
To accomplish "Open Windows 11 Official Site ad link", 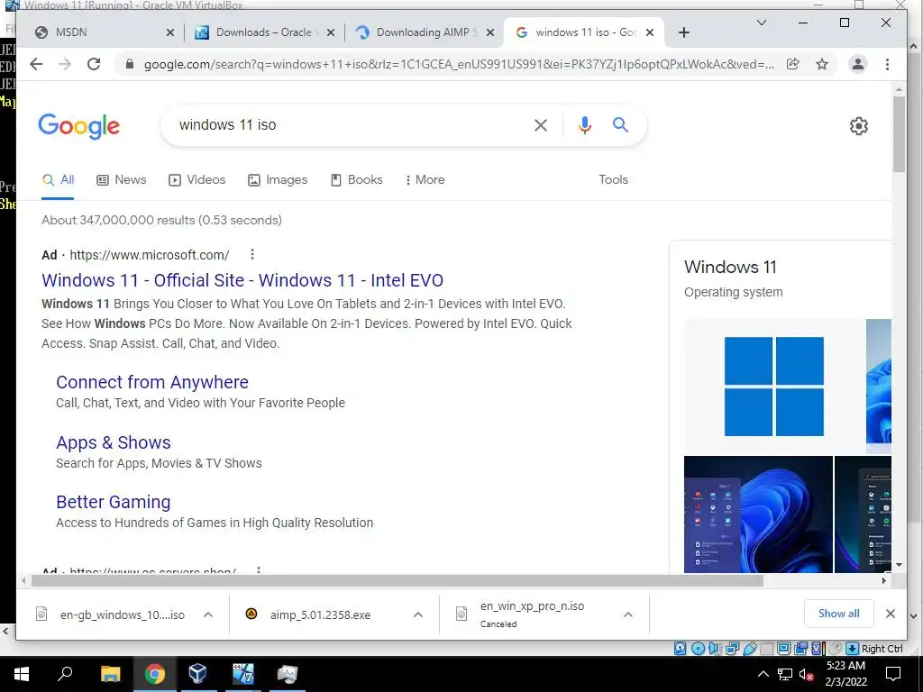I will [242, 280].
